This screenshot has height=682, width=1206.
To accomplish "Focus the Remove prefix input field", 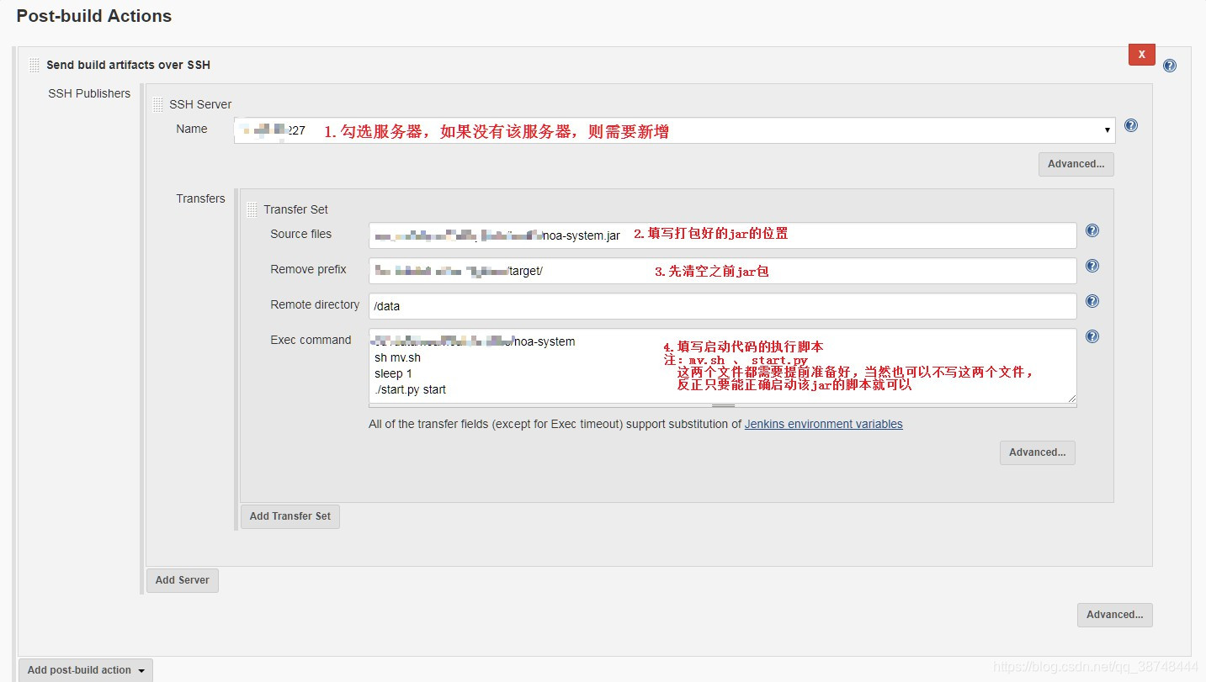I will pos(722,271).
